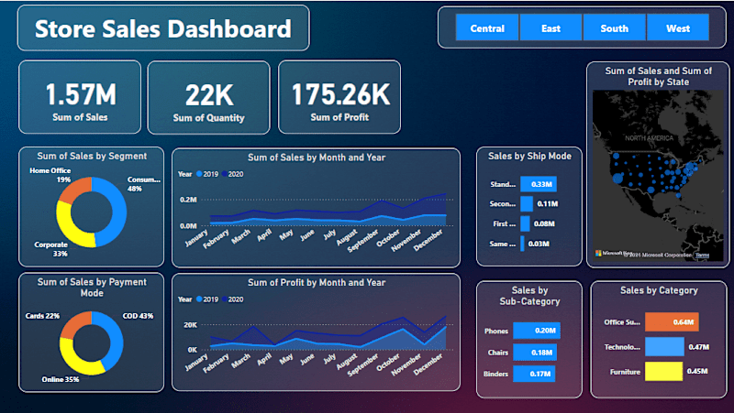Select the orange Office Supplies category bar
Viewport: 734px width, 413px height.
[672, 322]
